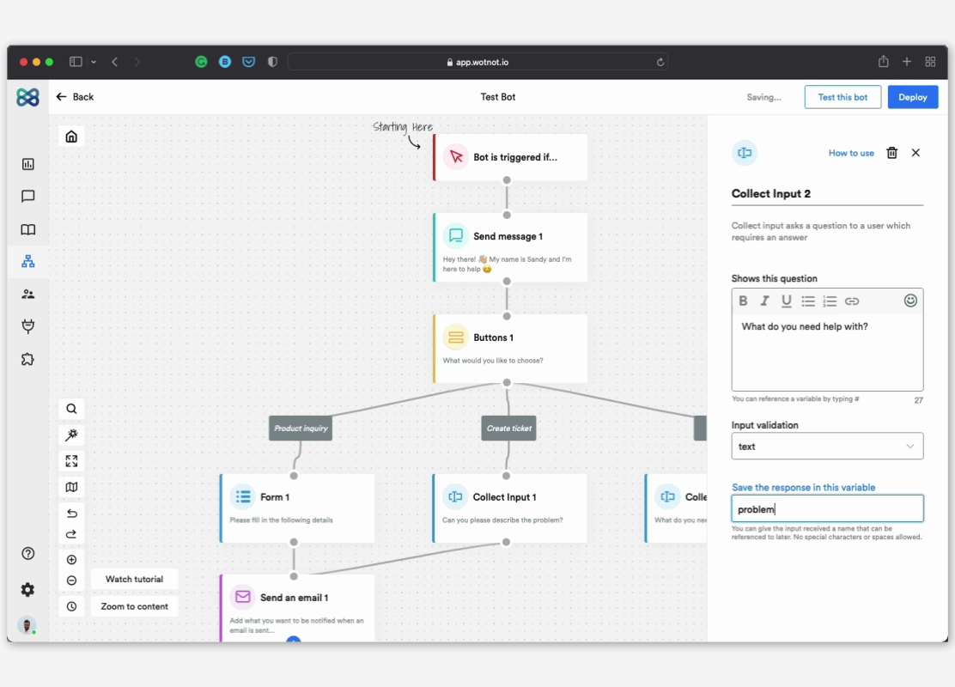The image size is (955, 687).
Task: Open the emoji picker in the question editor
Action: [910, 301]
